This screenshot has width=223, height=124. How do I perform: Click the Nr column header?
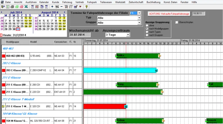tap(77, 42)
